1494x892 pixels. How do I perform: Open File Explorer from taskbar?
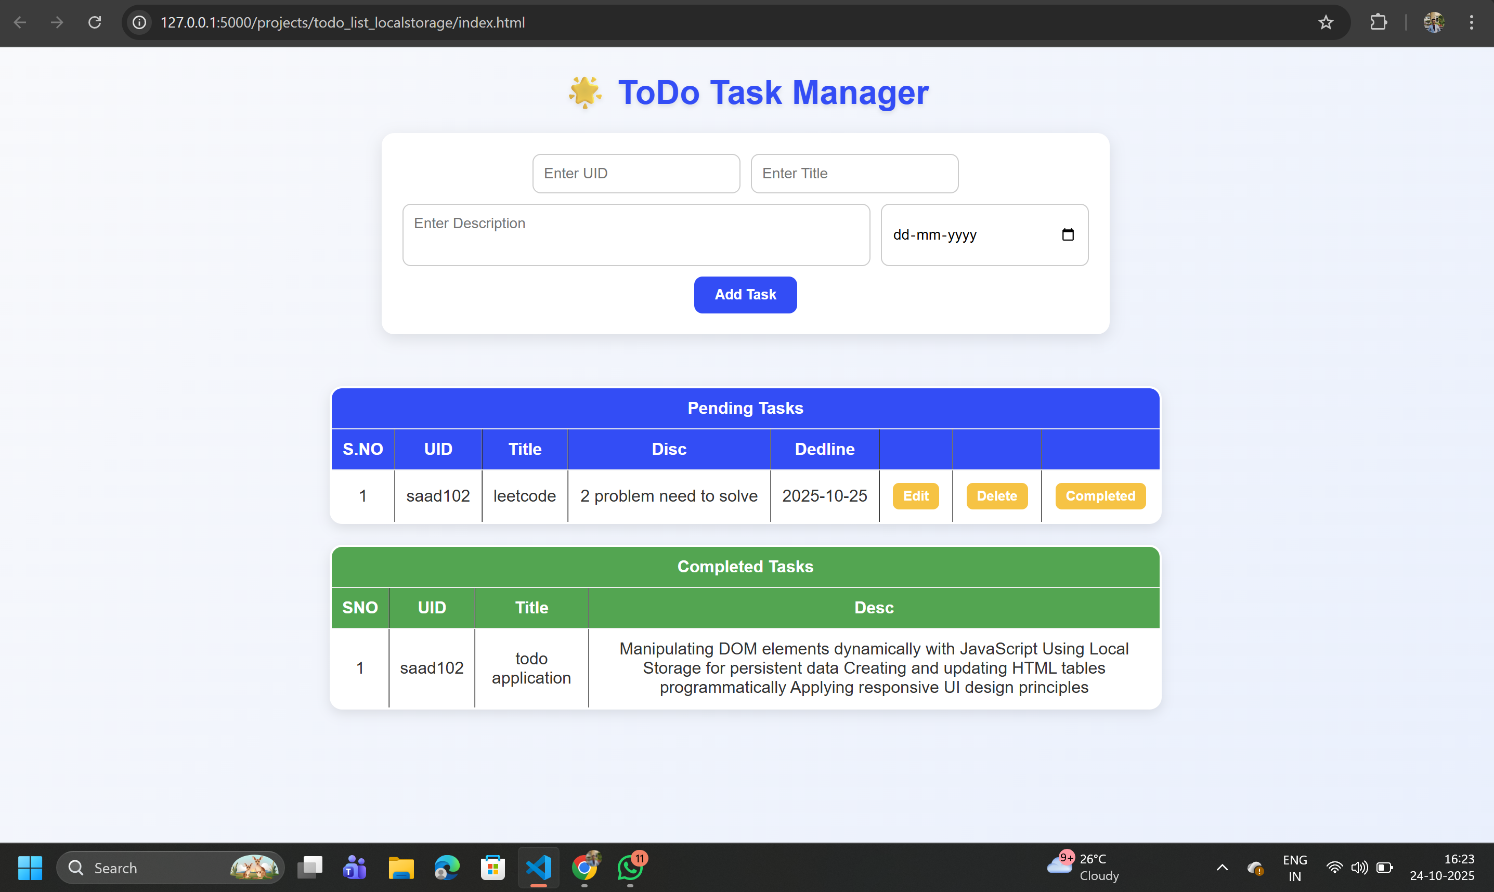pos(401,868)
